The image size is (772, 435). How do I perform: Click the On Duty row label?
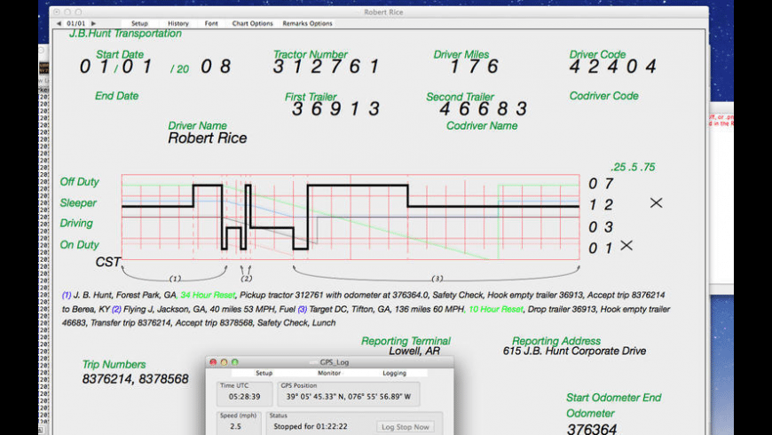tap(79, 245)
